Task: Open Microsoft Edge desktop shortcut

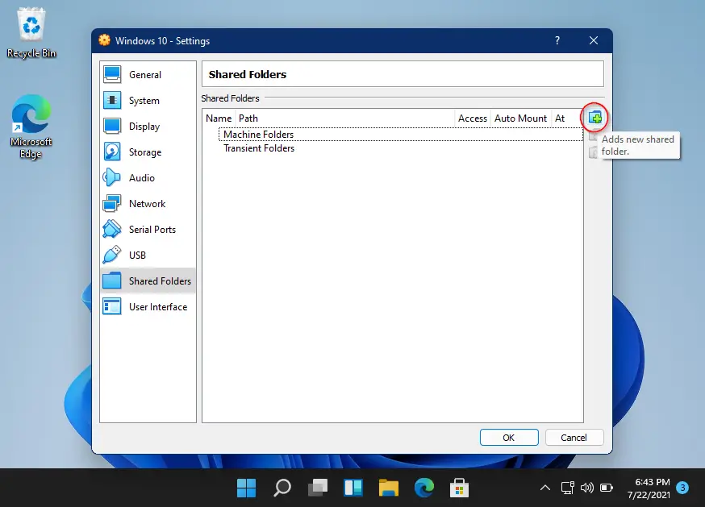Action: [x=31, y=127]
